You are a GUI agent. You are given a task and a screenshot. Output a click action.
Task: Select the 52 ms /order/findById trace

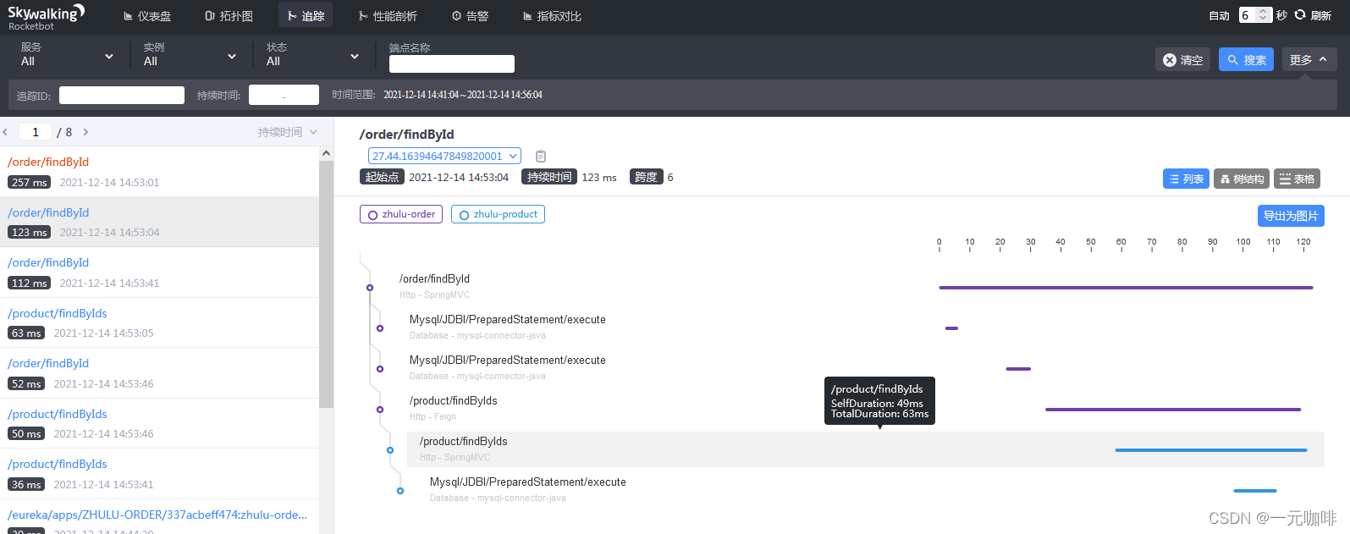[x=159, y=373]
